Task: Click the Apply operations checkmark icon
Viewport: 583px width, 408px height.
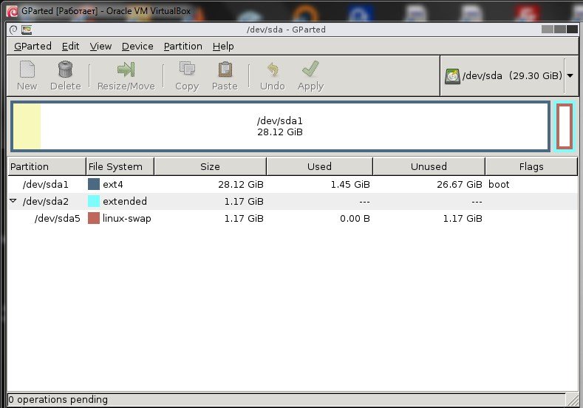Action: 310,69
